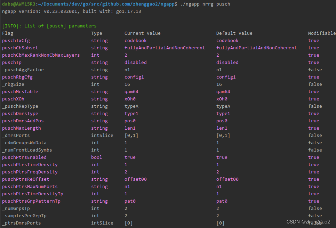Click the Default Value column header
336x228 pixels.
(x=234, y=33)
